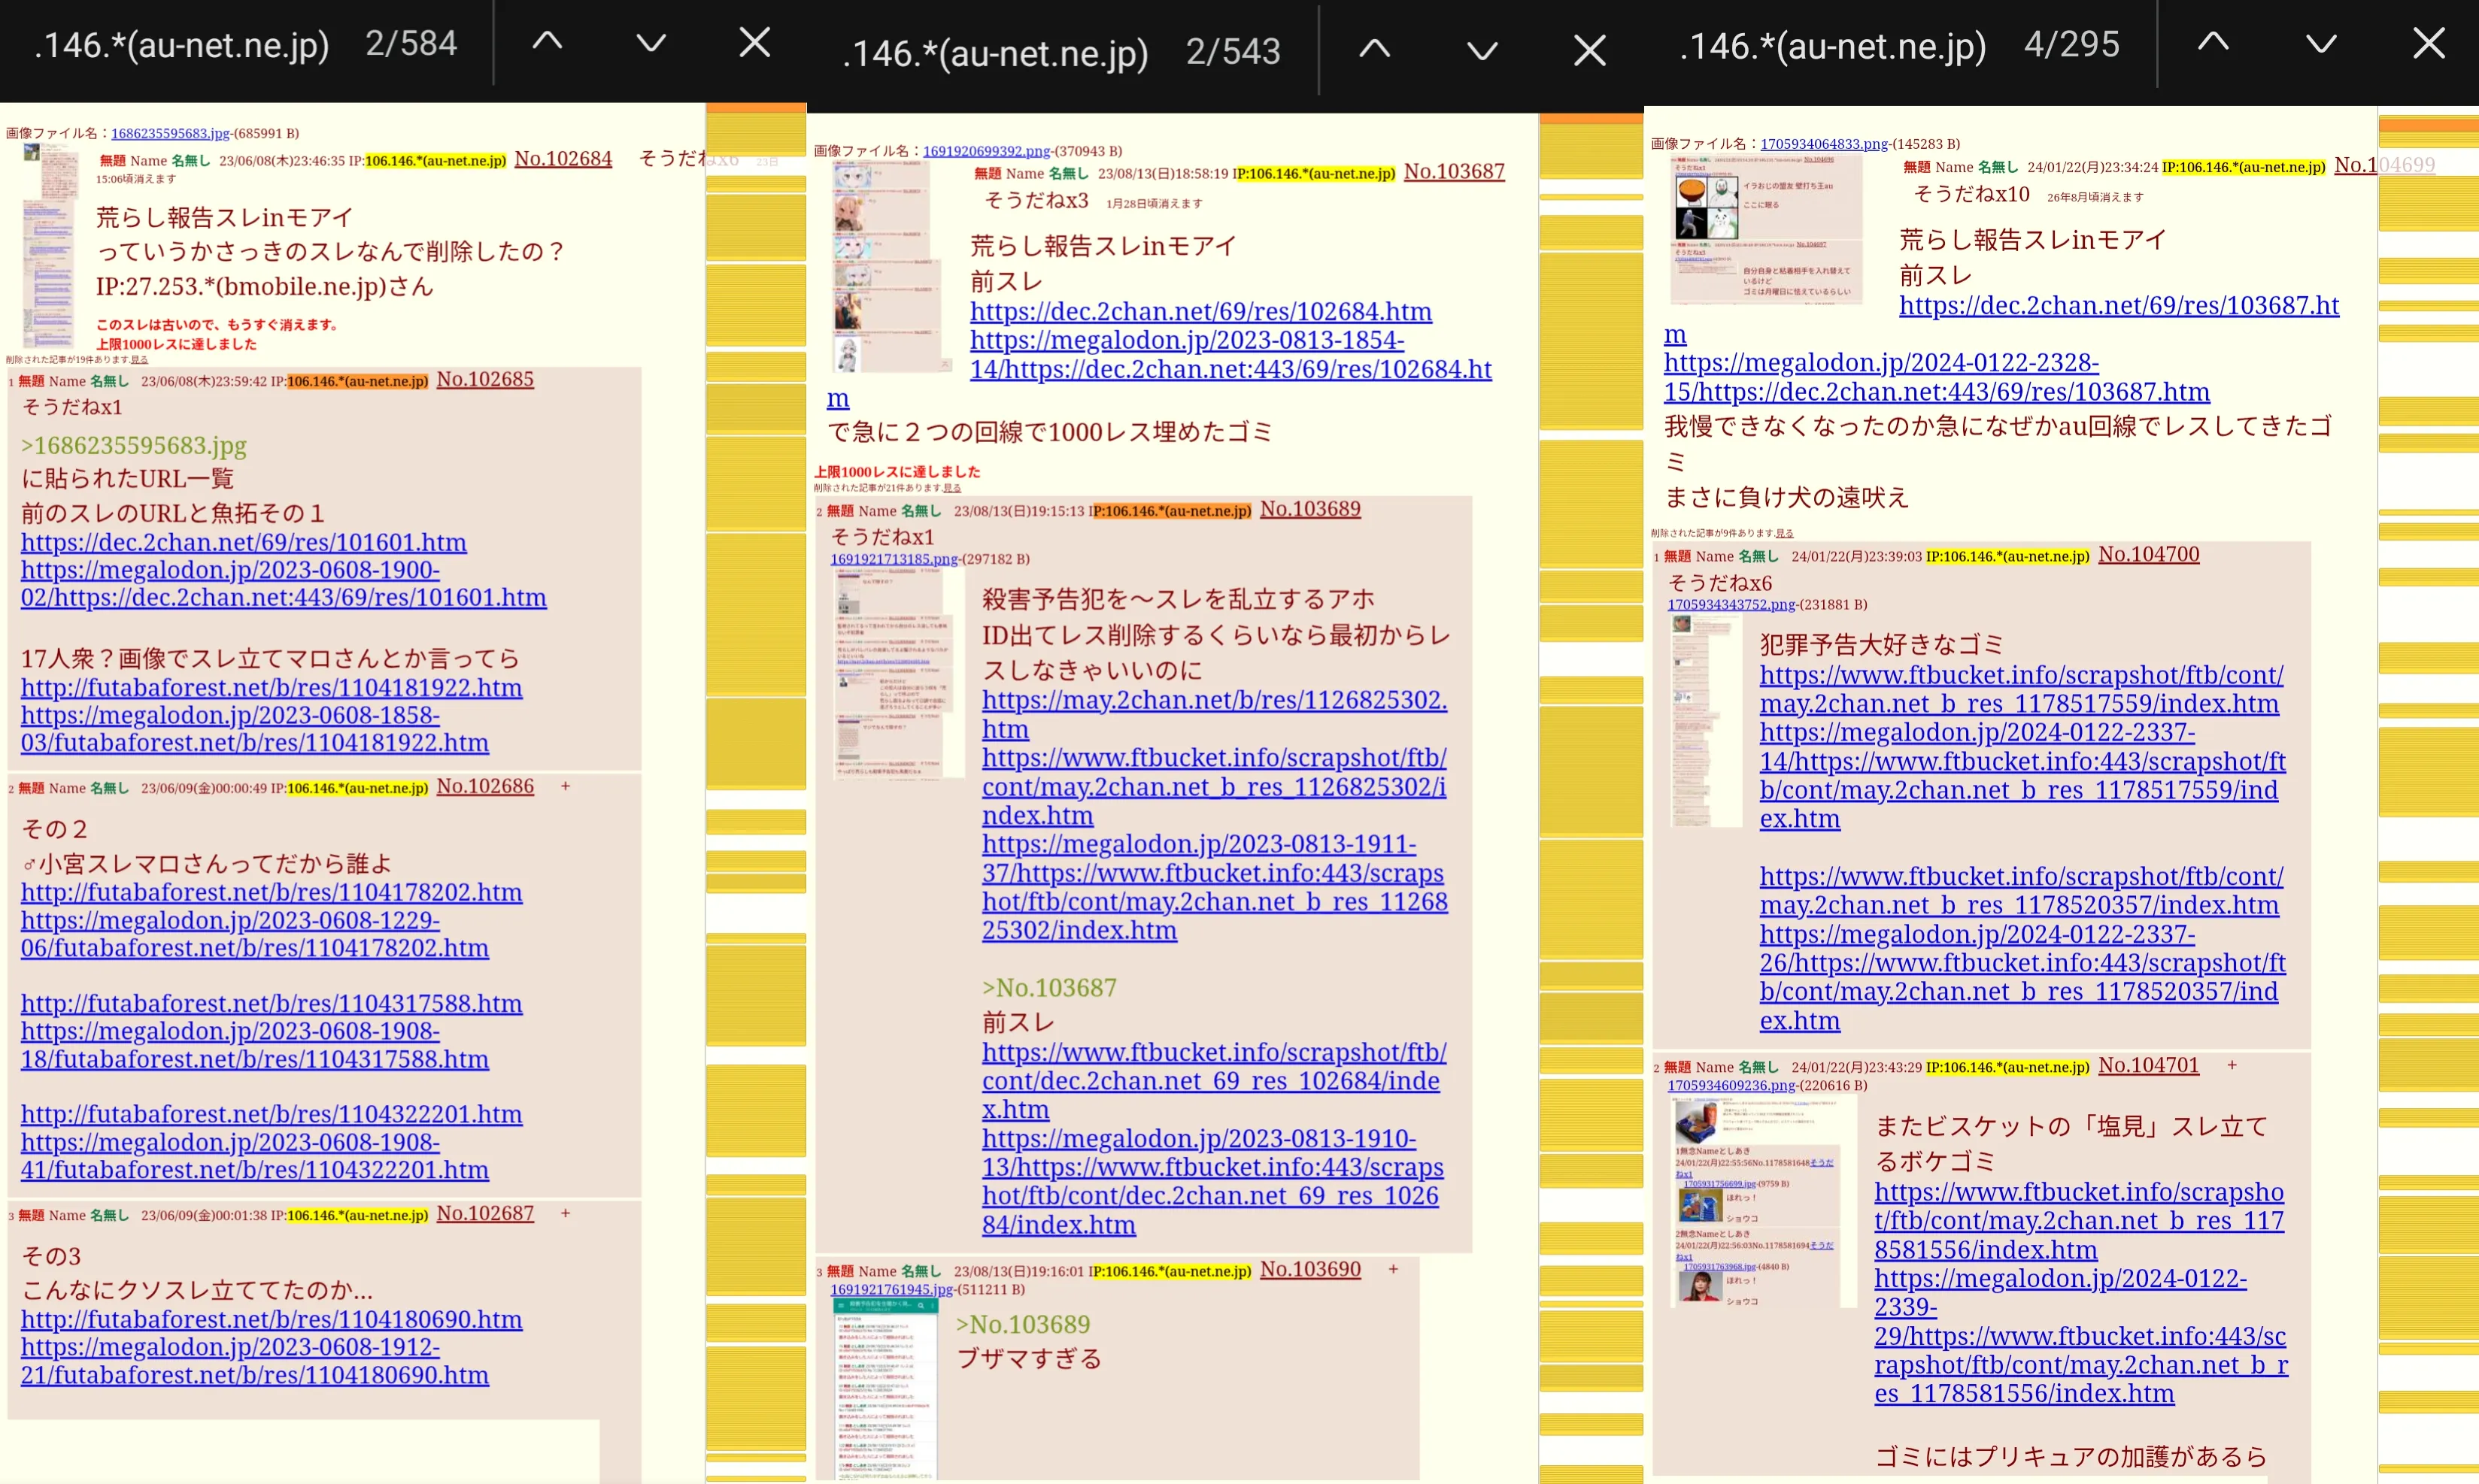Go to previous match in middle panel
2479x1484 pixels.
click(1373, 49)
